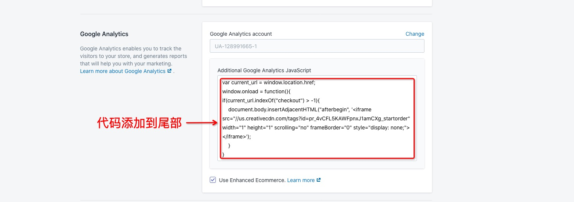Click the "Google Analytics" section heading
Screen dimensions: 574x202
tap(104, 34)
